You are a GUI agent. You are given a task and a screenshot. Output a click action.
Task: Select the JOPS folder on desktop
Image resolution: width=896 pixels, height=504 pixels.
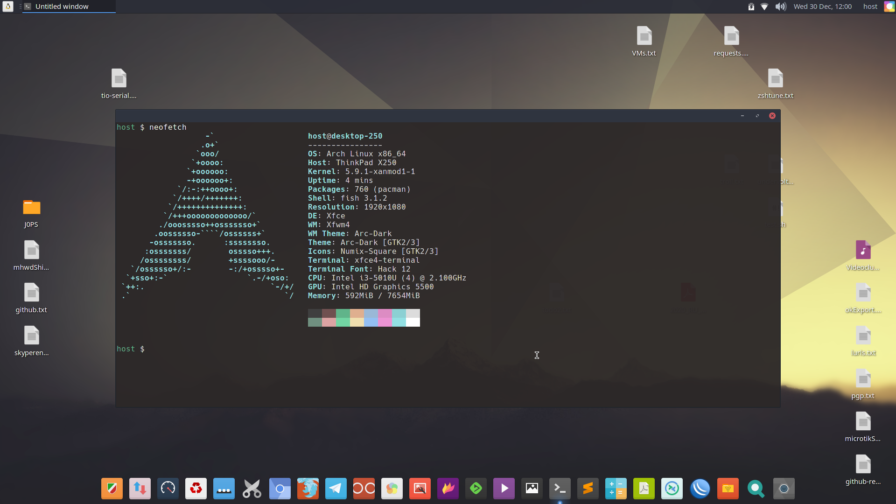(31, 213)
